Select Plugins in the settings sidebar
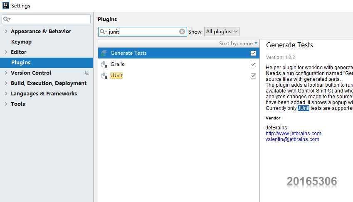The height and width of the screenshot is (202, 353). (x=21, y=62)
